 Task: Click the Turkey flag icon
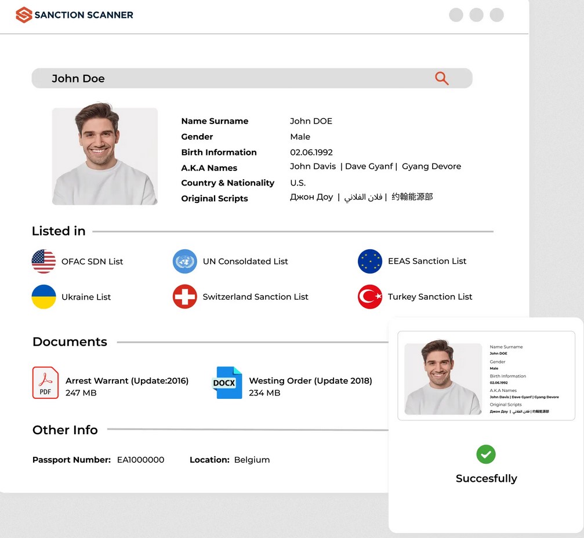pyautogui.click(x=370, y=297)
